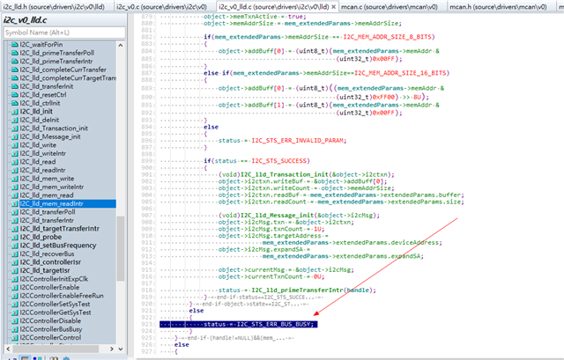
Task: Open the mcan.c tab
Action: pyautogui.click(x=390, y=7)
